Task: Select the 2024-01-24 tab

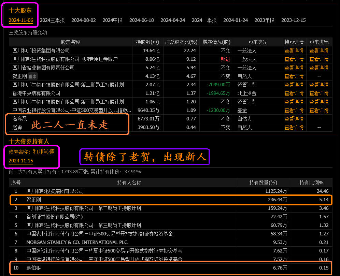Action: (x=236, y=20)
